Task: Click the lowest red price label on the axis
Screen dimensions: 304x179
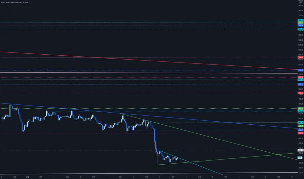Action: 300,133
